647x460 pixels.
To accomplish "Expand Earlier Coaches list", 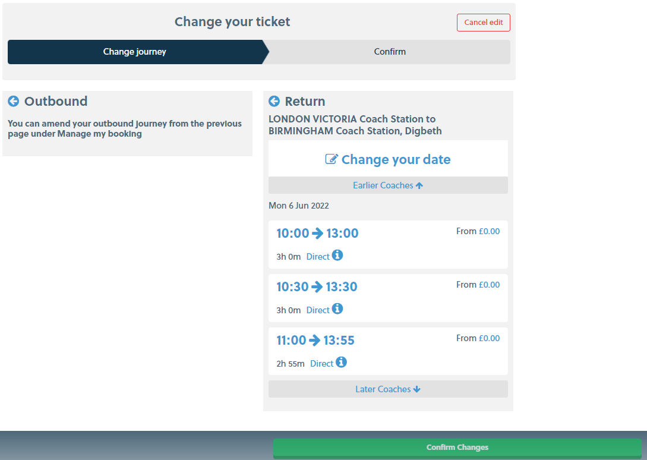I will (x=388, y=185).
